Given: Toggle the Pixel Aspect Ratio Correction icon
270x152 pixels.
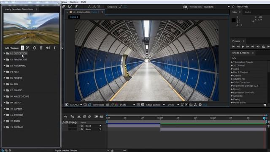Looking at the screenshot, I should click(x=182, y=105).
